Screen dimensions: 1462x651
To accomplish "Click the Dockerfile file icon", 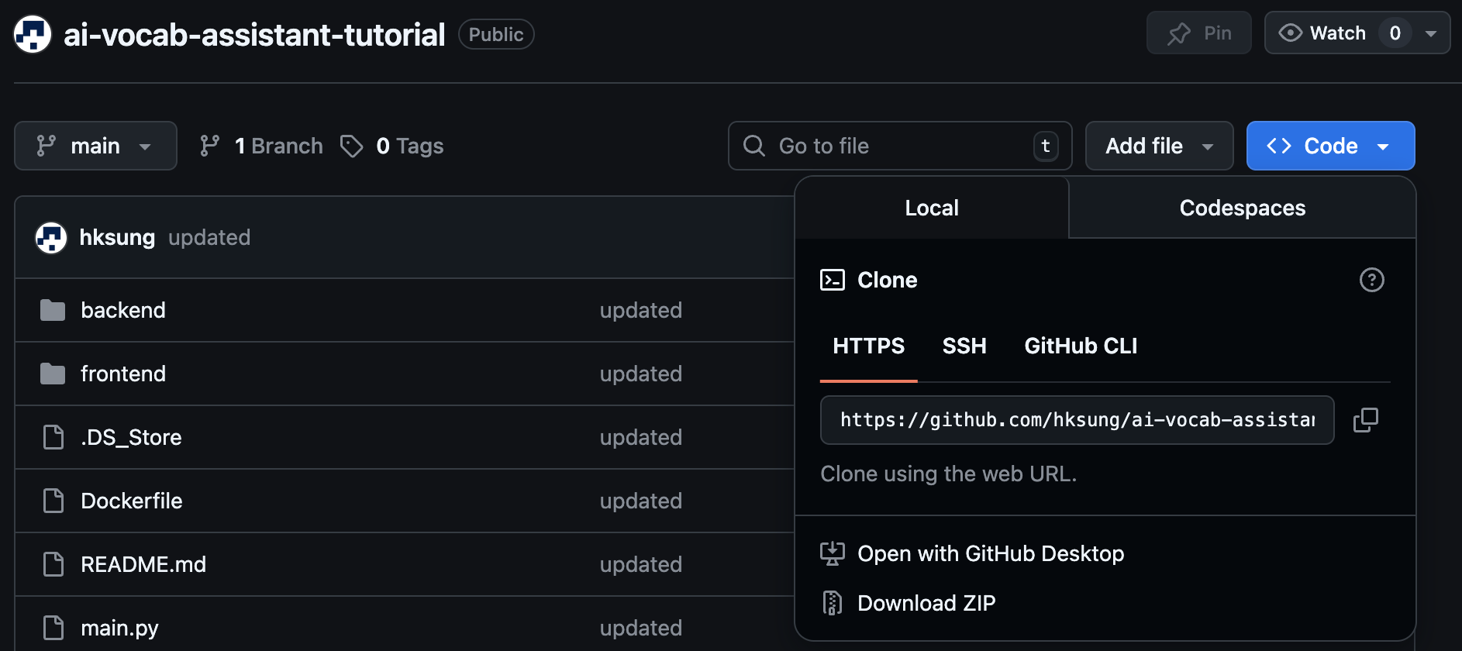I will click(53, 501).
